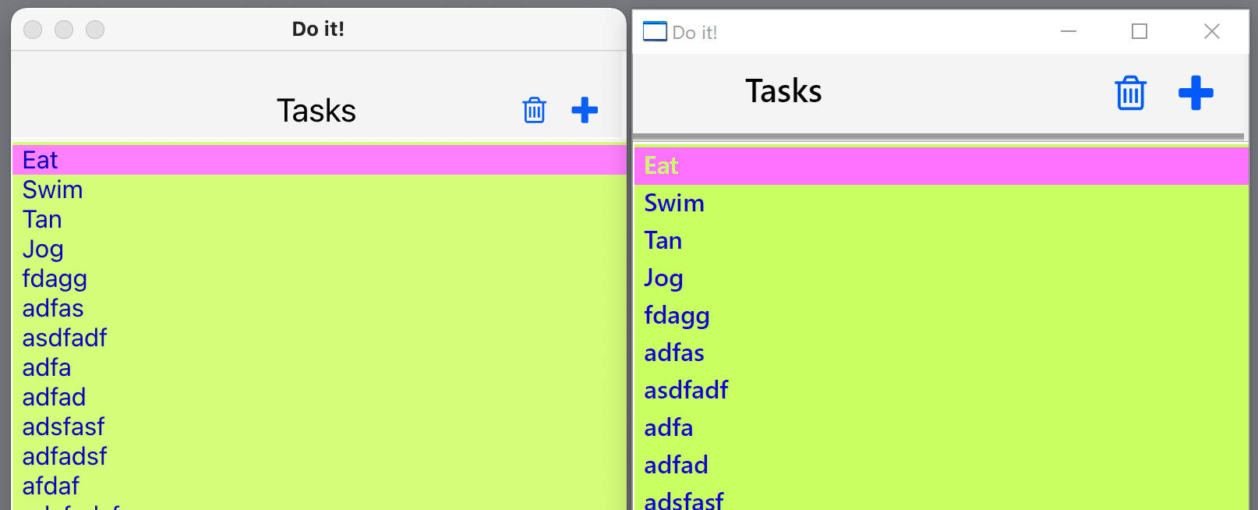
Task: Select the fdagg task in the macOS window
Action: pos(55,278)
